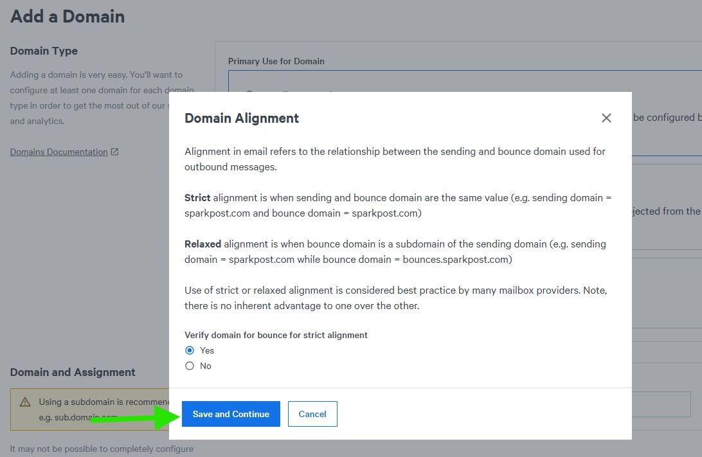Click the domain input field behind the dialog
Screen dimensions: 702x457
[x=661, y=404]
